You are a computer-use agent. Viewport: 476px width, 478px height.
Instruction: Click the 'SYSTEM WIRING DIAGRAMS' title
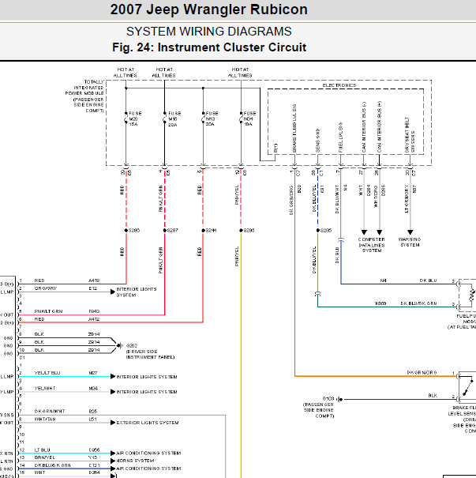[209, 32]
